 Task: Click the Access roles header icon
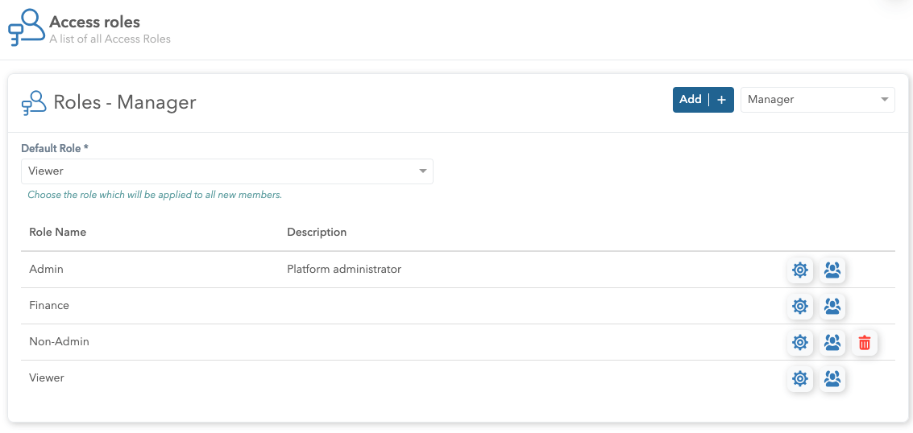[x=27, y=27]
